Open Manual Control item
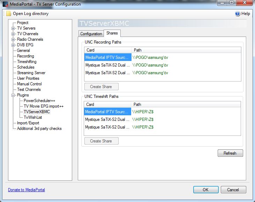Screen dimensions: 255x202 tap(29, 84)
